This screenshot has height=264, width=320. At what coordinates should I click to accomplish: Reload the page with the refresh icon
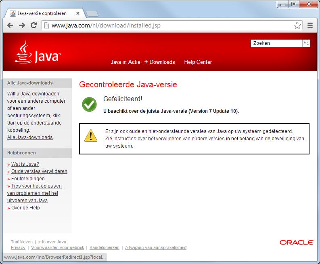click(x=33, y=25)
